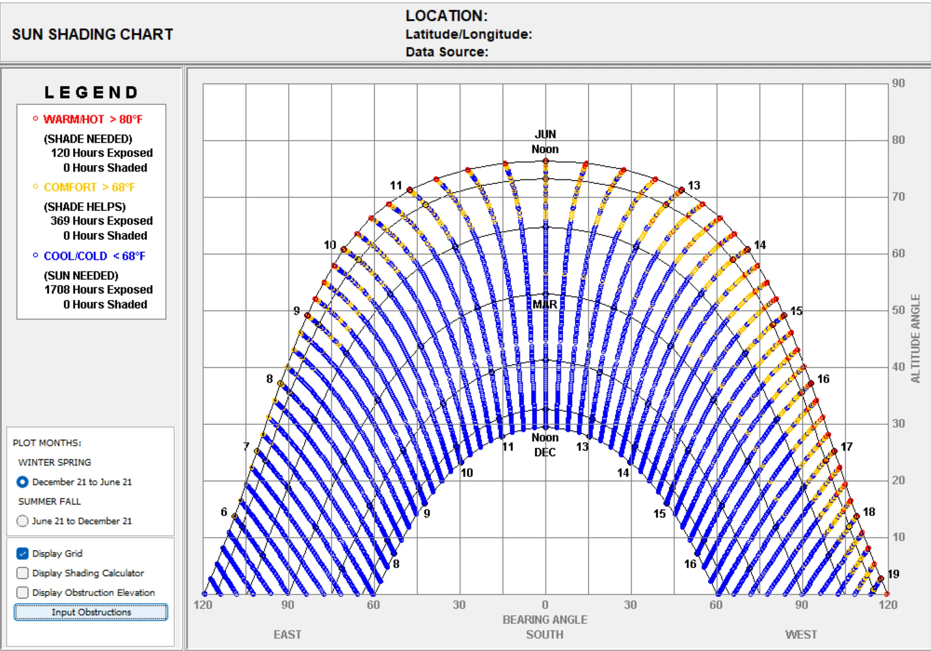Uncheck the Display Grid checkbox
The image size is (931, 651).
[x=22, y=554]
